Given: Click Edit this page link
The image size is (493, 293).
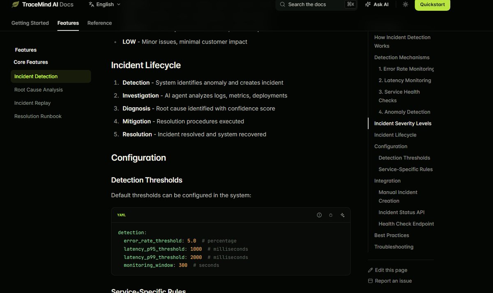Looking at the screenshot, I should point(387,270).
